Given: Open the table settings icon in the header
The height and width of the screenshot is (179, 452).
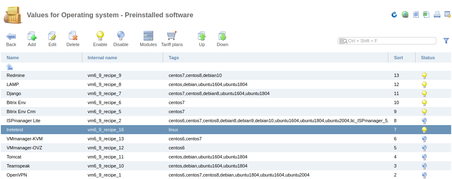Looking at the screenshot, I should (447, 14).
